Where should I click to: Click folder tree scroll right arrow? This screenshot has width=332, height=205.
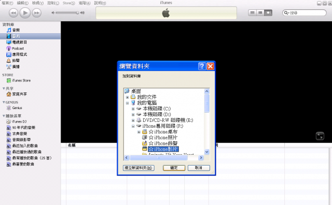tap(201, 158)
